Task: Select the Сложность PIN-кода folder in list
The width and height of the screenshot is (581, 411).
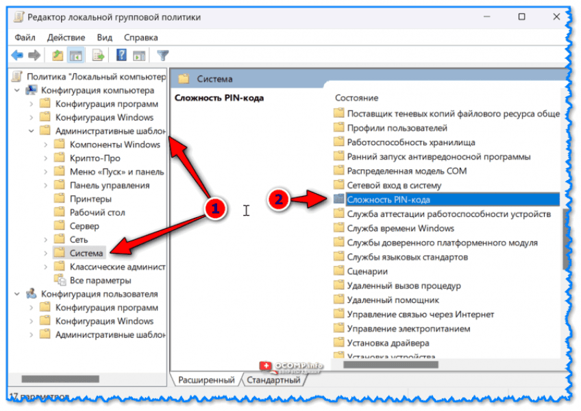Action: [x=388, y=199]
